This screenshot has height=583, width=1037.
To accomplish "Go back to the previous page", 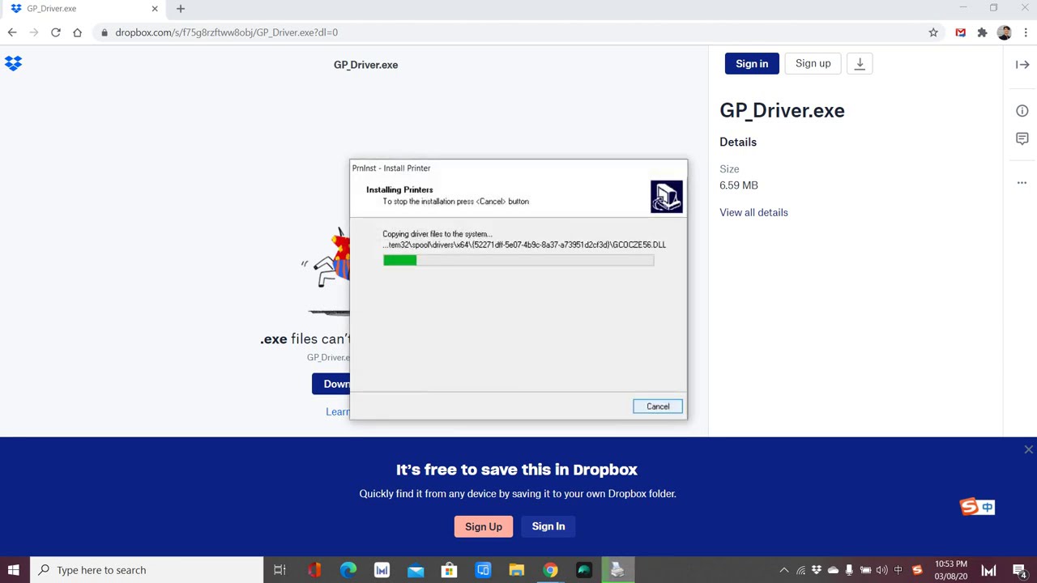I will pos(12,32).
